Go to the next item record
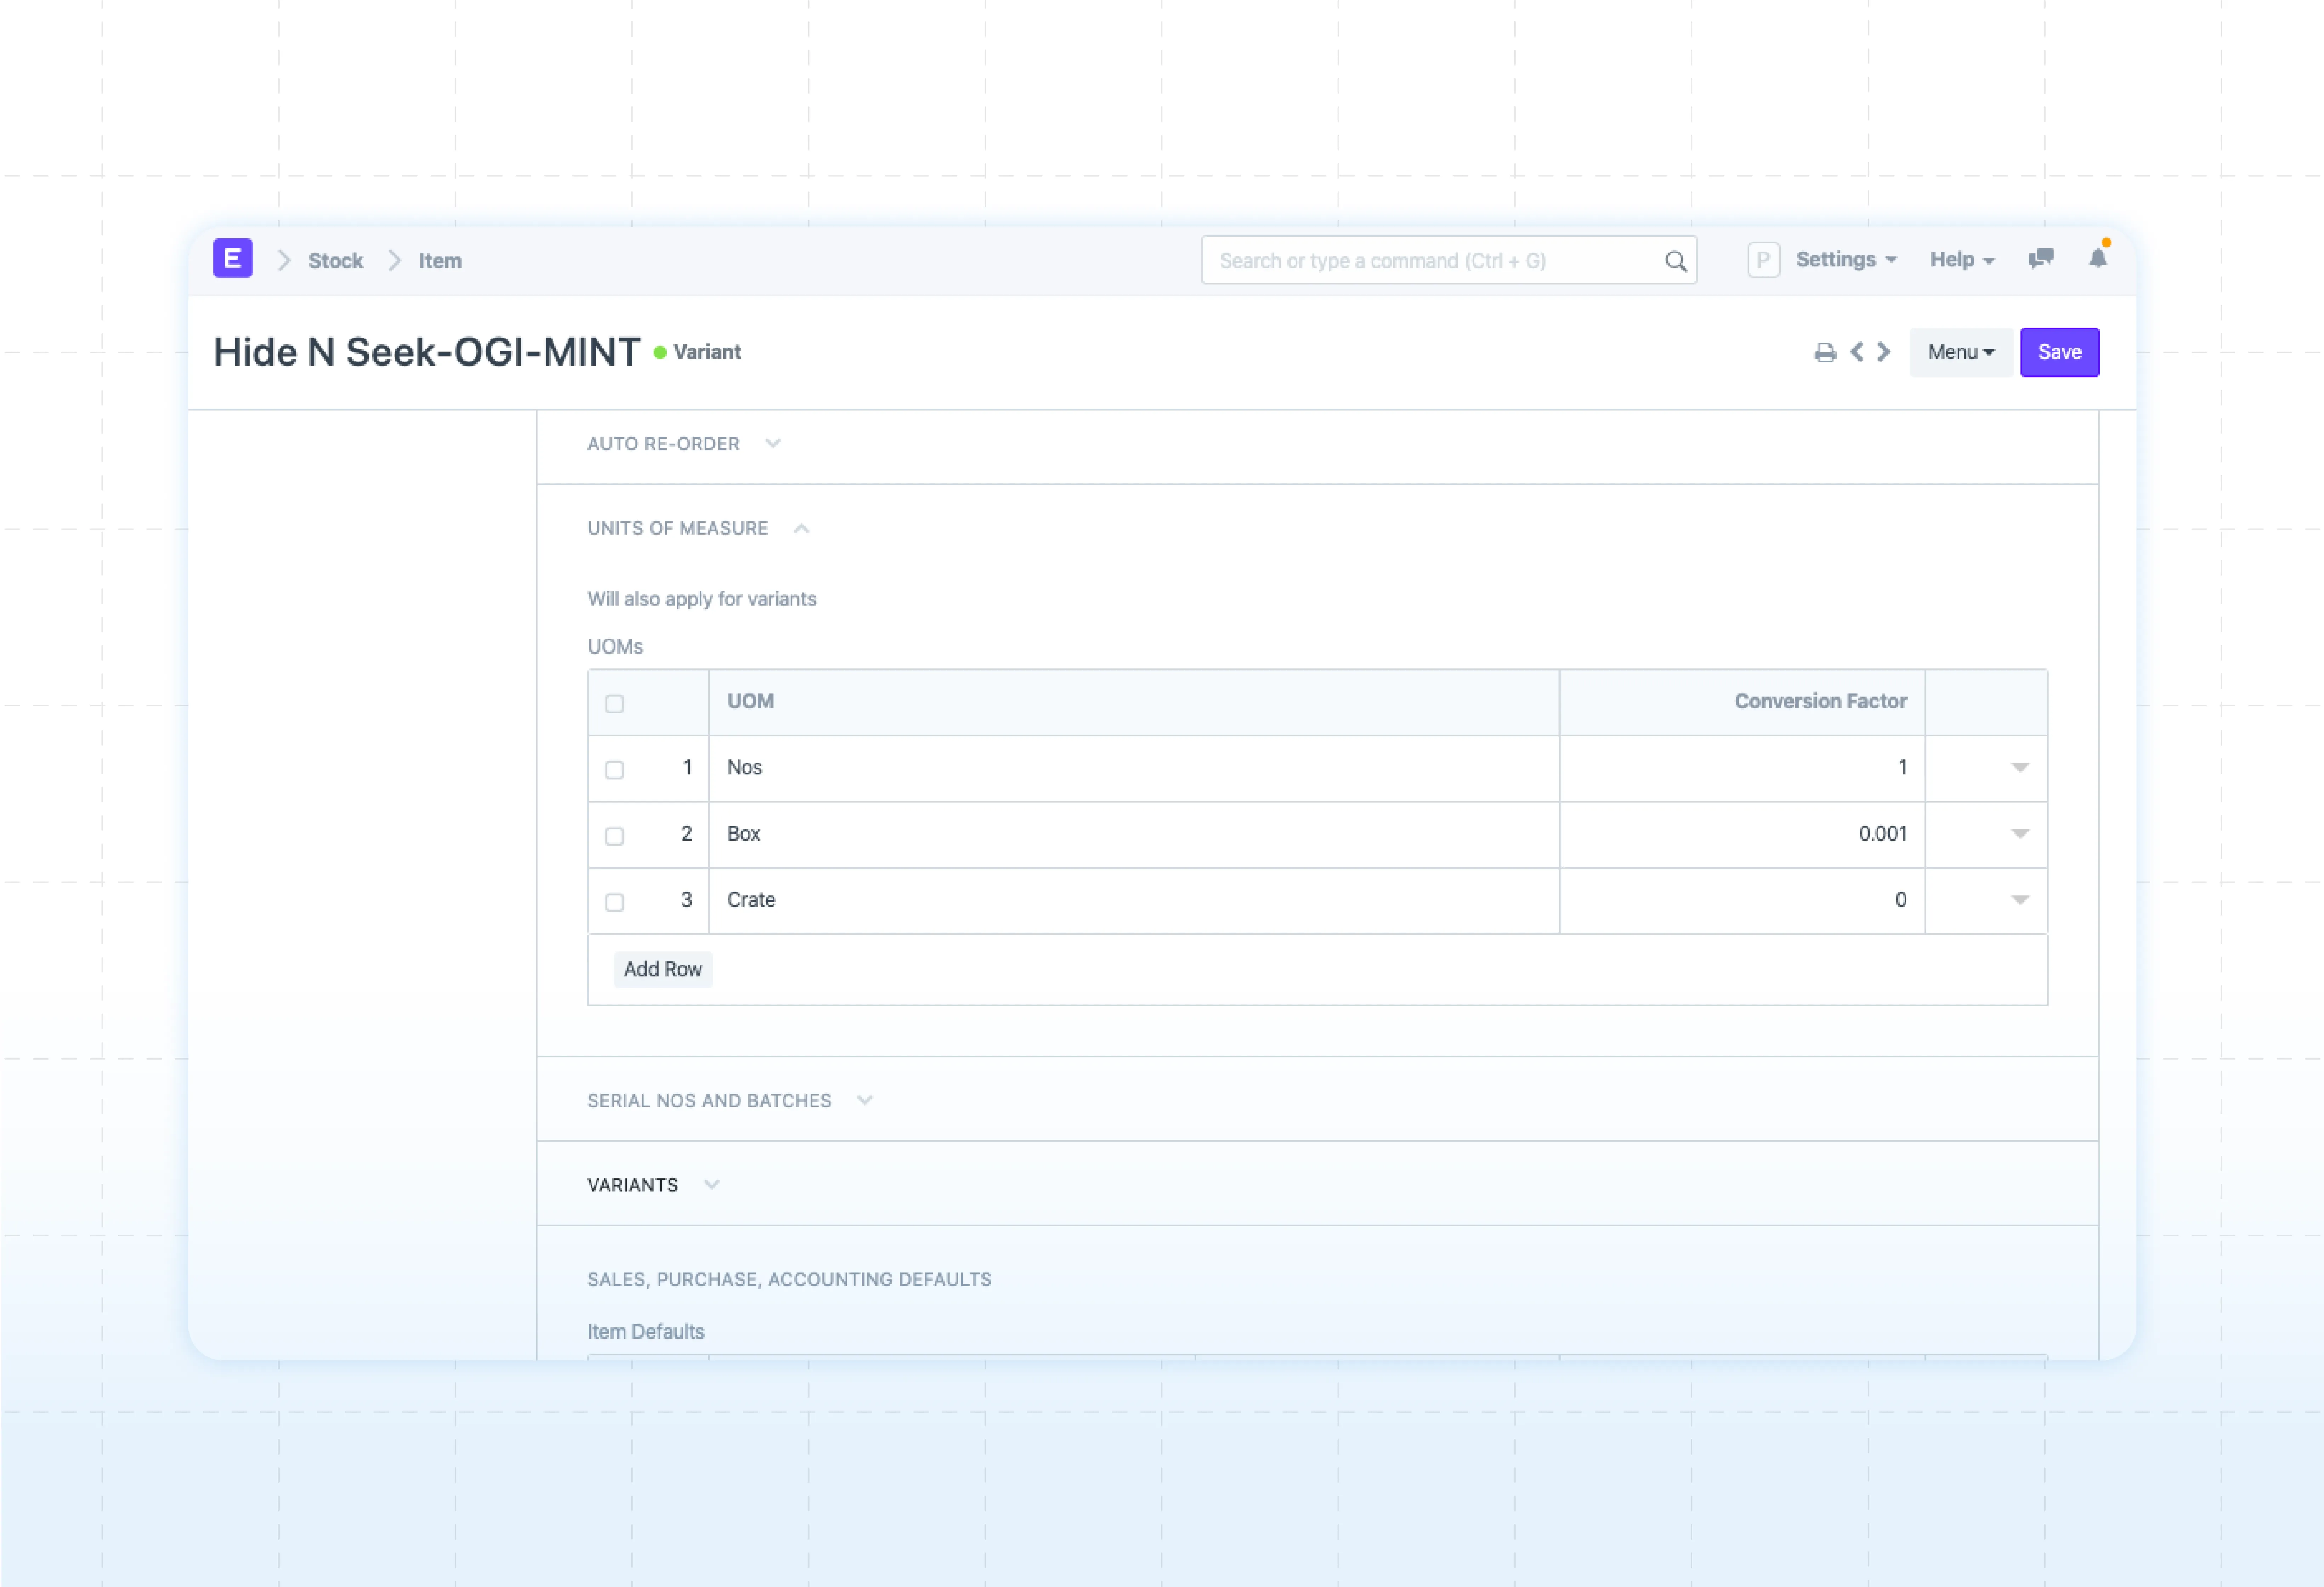 point(1884,352)
